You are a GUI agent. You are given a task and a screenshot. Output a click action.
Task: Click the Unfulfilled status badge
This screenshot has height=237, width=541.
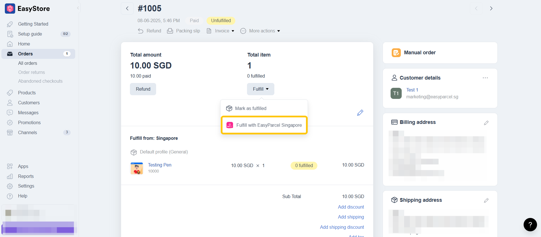(221, 20)
